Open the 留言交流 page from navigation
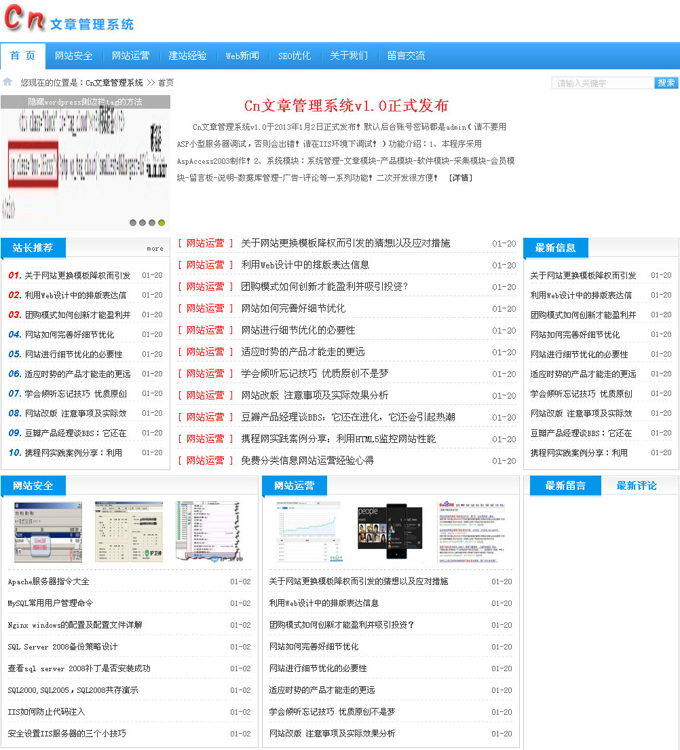 coord(406,57)
